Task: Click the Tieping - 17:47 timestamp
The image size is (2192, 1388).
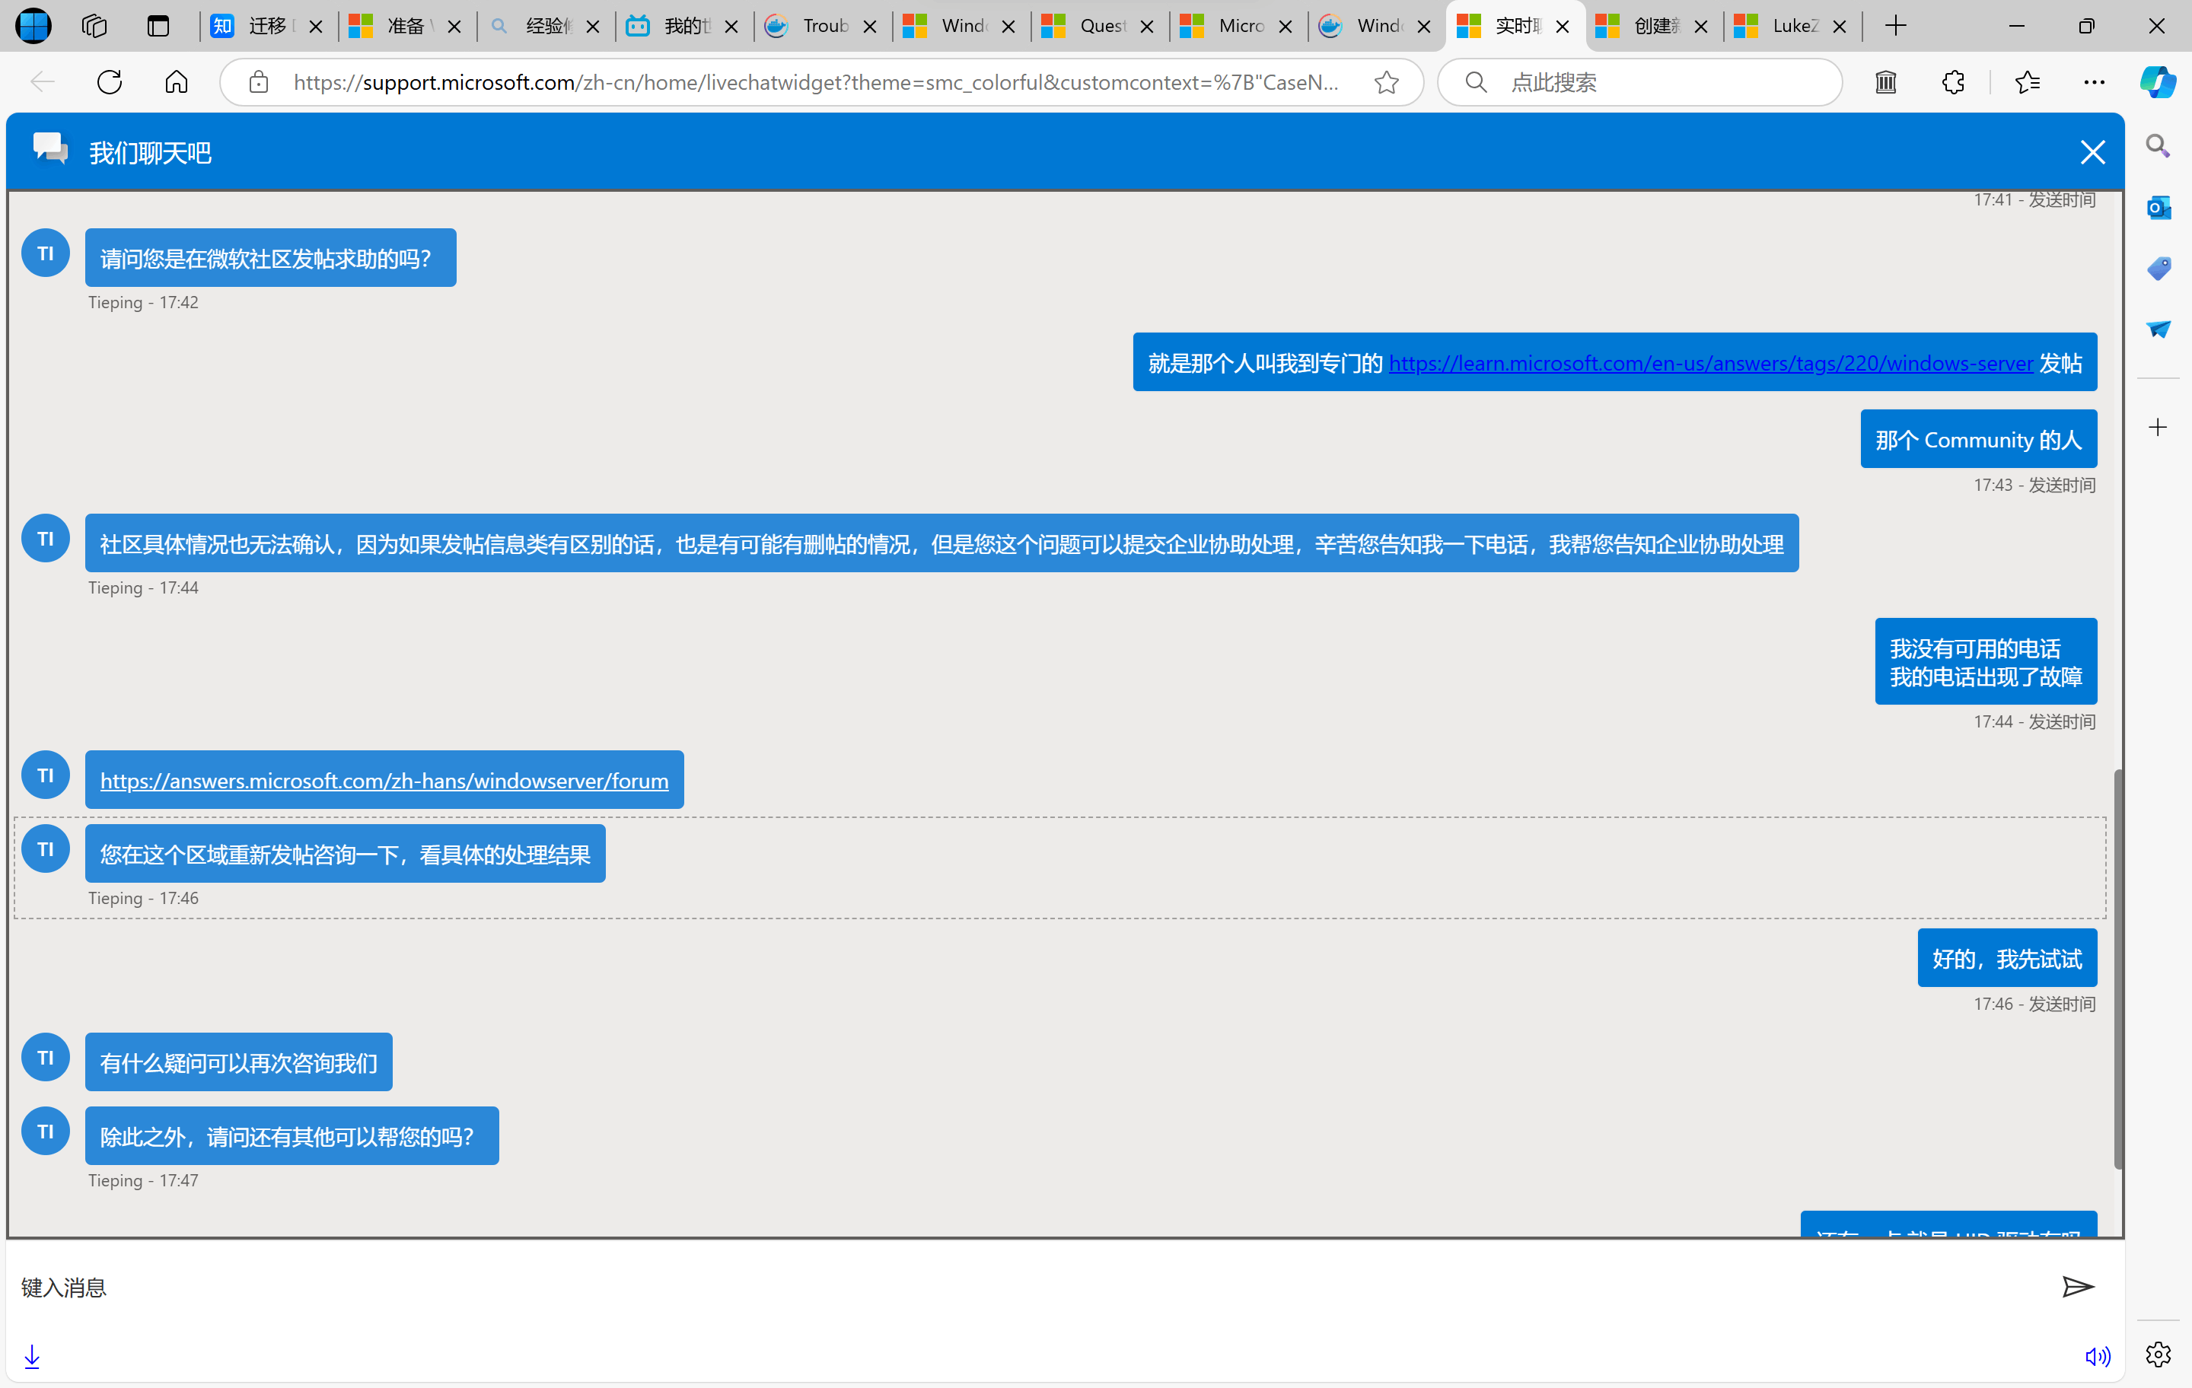Action: (x=143, y=1179)
